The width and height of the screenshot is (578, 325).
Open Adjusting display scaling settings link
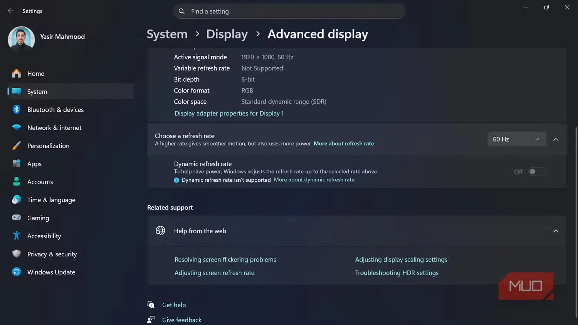[401, 260]
